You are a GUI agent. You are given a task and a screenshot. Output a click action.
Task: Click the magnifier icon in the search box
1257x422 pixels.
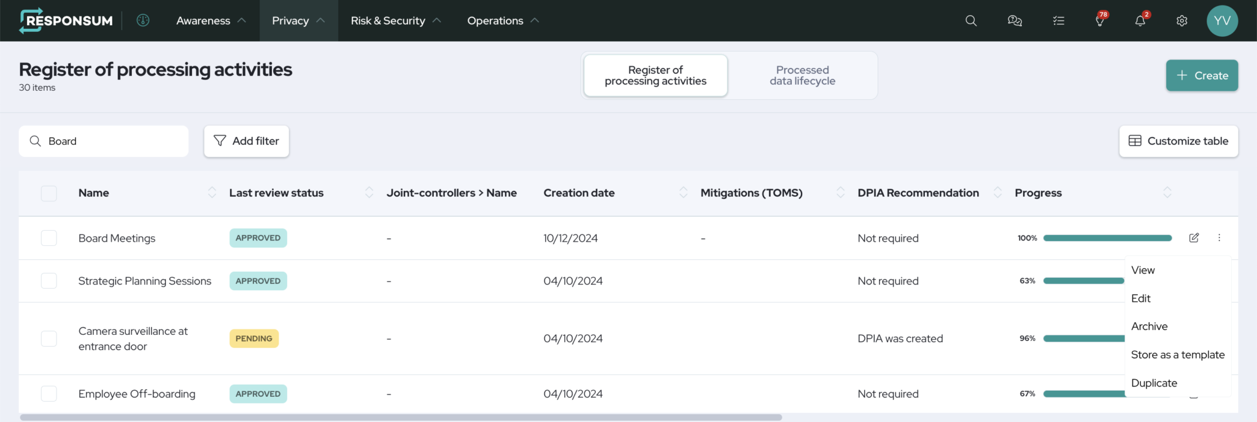(x=36, y=141)
